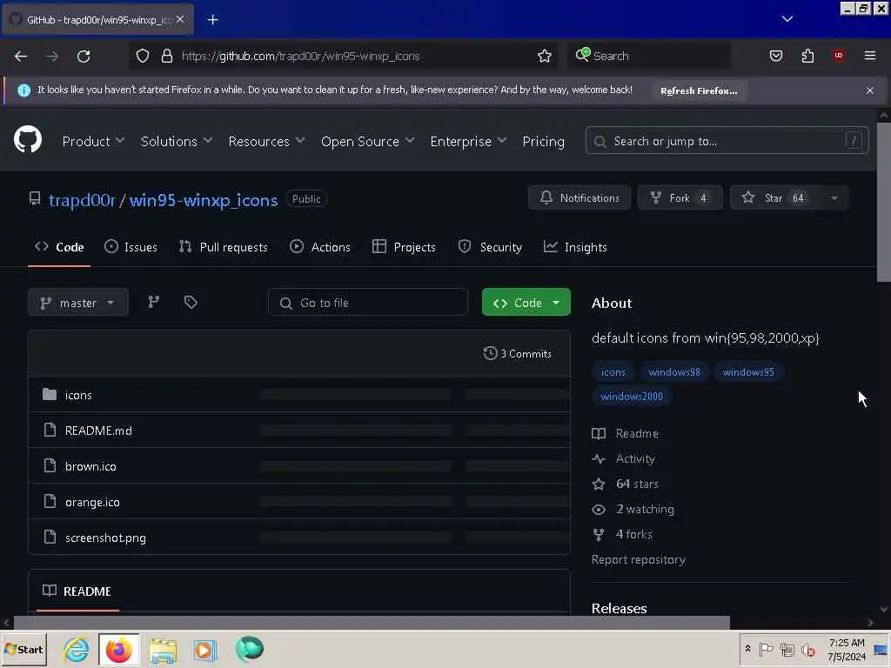Image resolution: width=891 pixels, height=668 pixels.
Task: Open brown.ico file
Action: (90, 466)
